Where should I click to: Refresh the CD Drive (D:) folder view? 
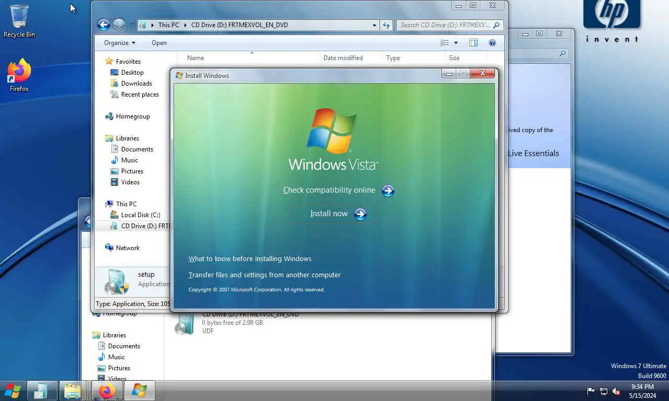click(386, 25)
